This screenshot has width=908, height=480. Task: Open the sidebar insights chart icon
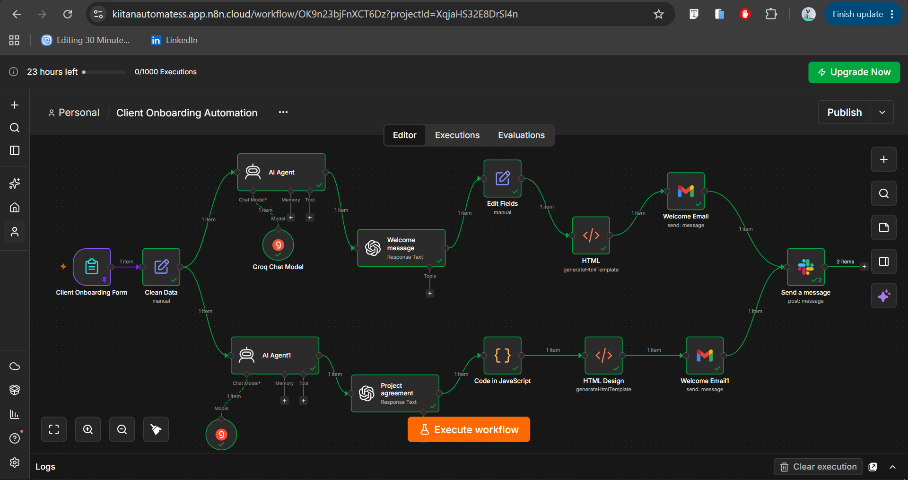click(x=15, y=414)
